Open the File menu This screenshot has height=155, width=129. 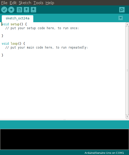4,3
